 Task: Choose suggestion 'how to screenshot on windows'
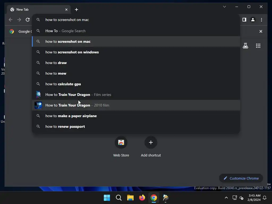(x=136, y=52)
